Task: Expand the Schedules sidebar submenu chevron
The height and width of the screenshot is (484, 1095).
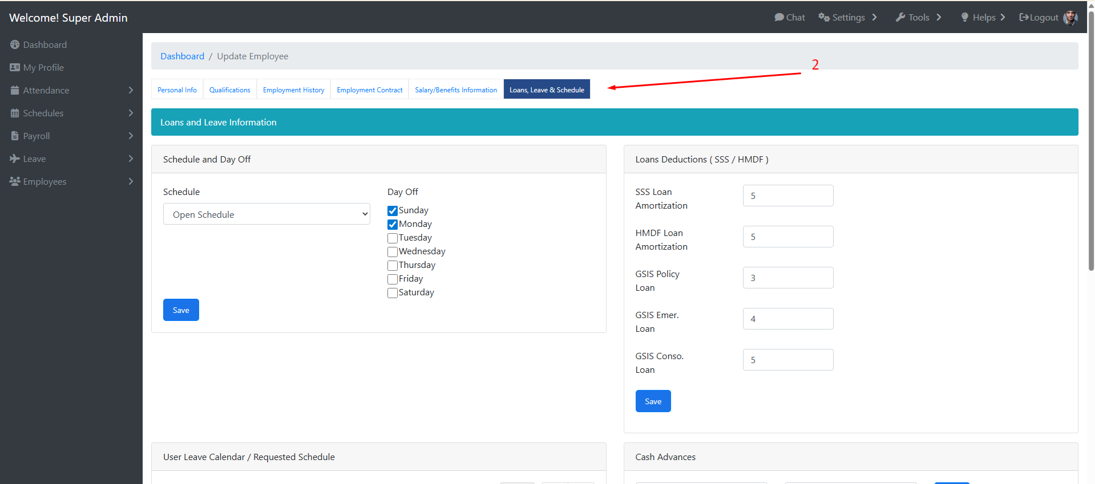Action: [131, 113]
